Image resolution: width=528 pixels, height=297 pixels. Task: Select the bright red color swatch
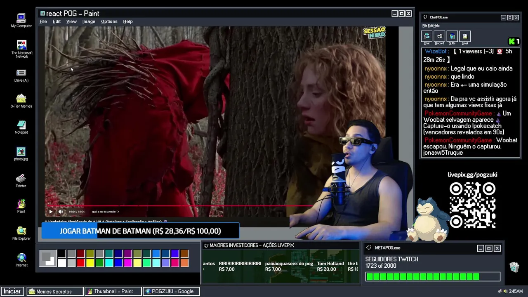click(80, 263)
